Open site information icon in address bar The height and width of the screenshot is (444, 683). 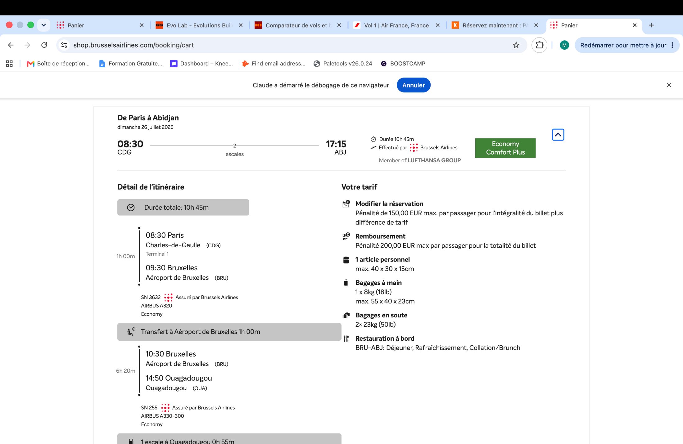coord(64,45)
